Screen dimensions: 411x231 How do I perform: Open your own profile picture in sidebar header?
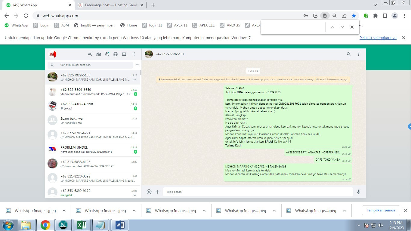pyautogui.click(x=53, y=54)
